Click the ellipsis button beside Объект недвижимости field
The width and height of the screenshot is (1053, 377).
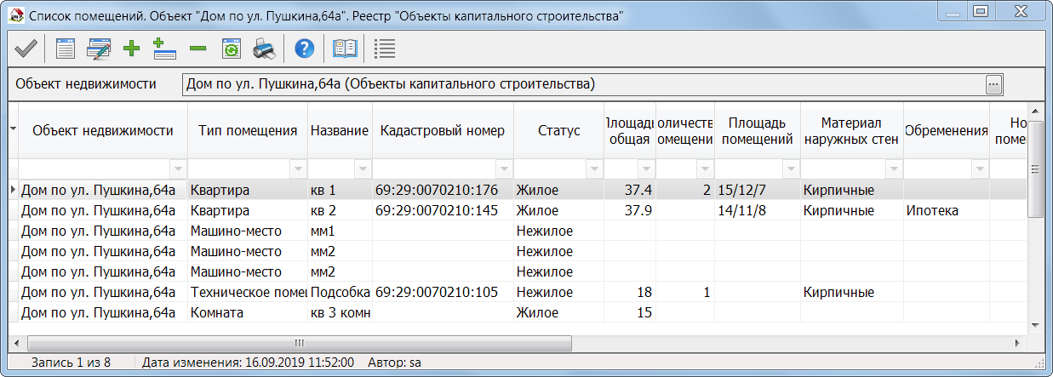[993, 83]
